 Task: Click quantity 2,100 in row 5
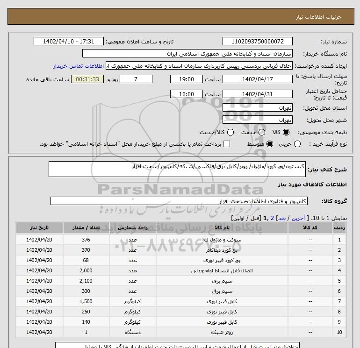pyautogui.click(x=86, y=281)
